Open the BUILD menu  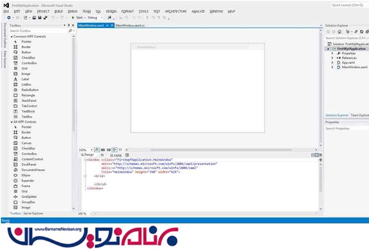59,11
